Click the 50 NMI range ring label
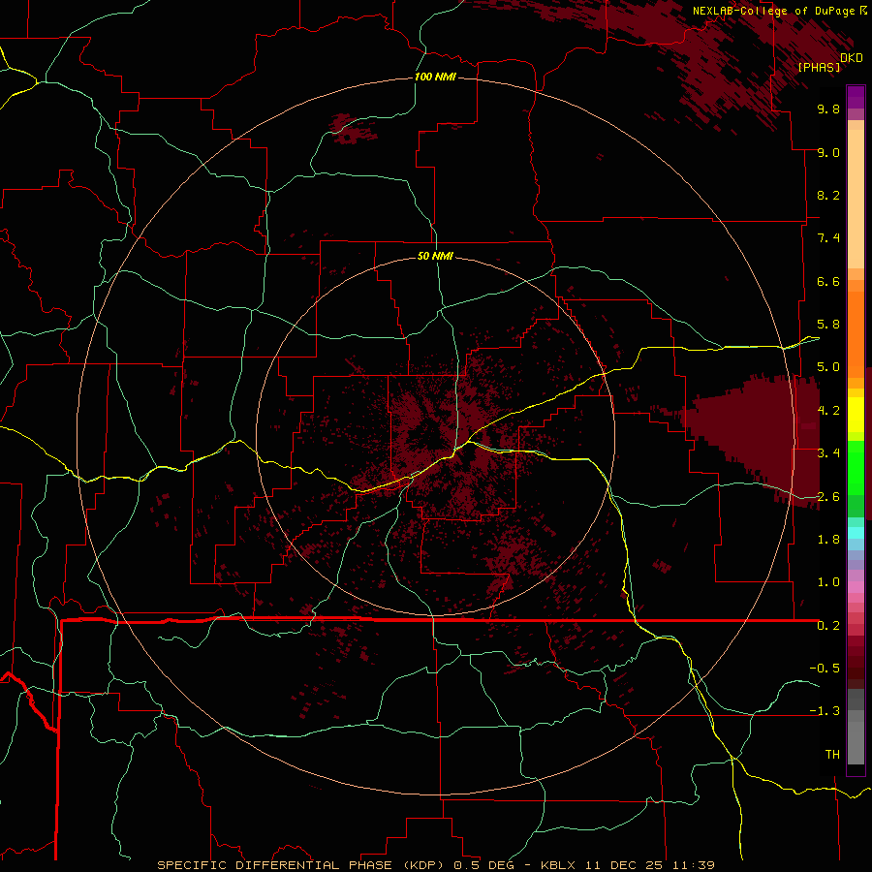The image size is (872, 872). [435, 257]
